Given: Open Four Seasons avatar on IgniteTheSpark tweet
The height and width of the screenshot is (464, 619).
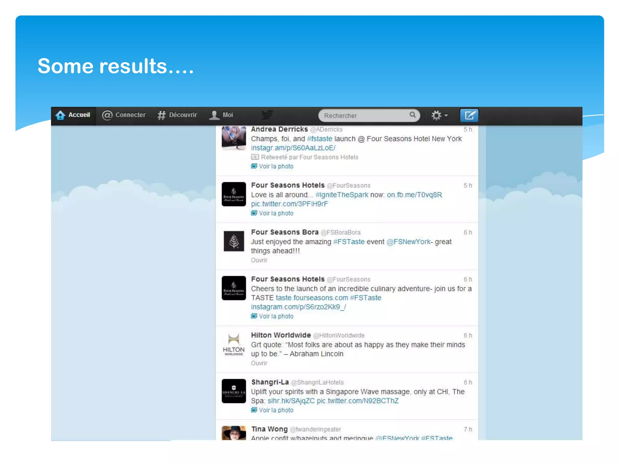Looking at the screenshot, I should pos(234,194).
